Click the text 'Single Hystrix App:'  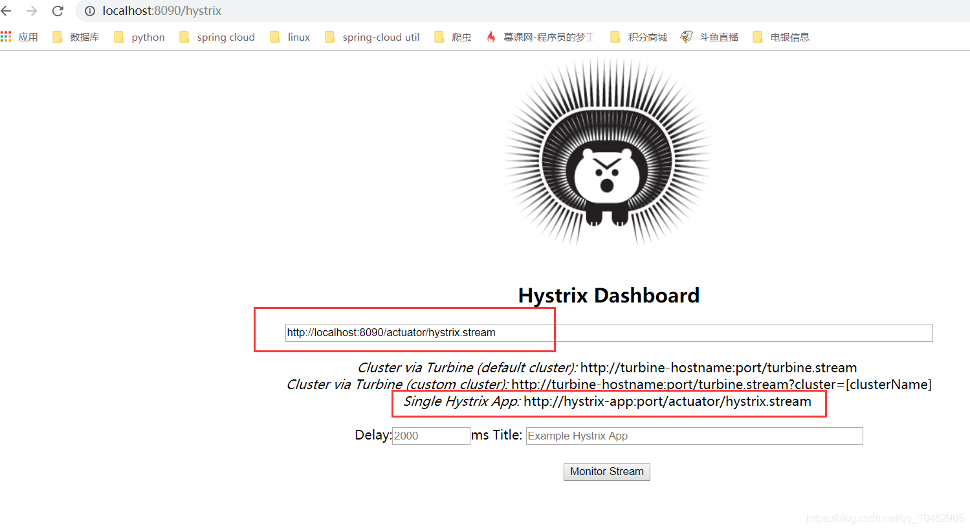pyautogui.click(x=462, y=401)
